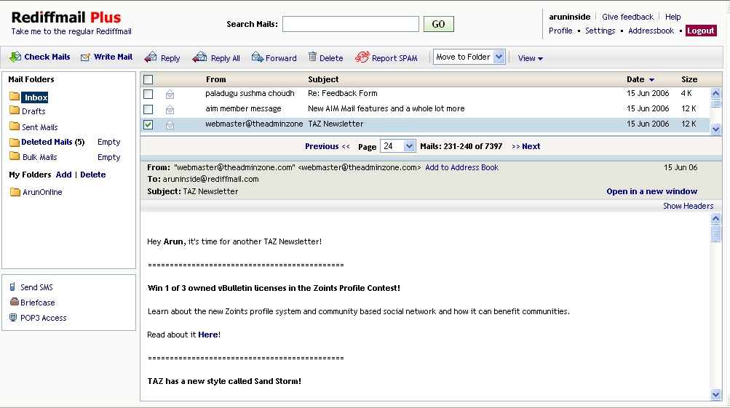Open the Bulk Mails folder
This screenshot has width=730, height=408.
(x=39, y=157)
